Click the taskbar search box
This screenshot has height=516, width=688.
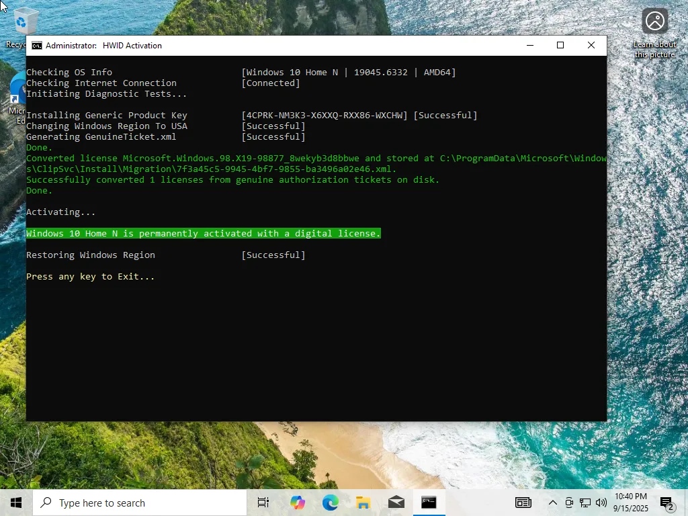point(140,503)
